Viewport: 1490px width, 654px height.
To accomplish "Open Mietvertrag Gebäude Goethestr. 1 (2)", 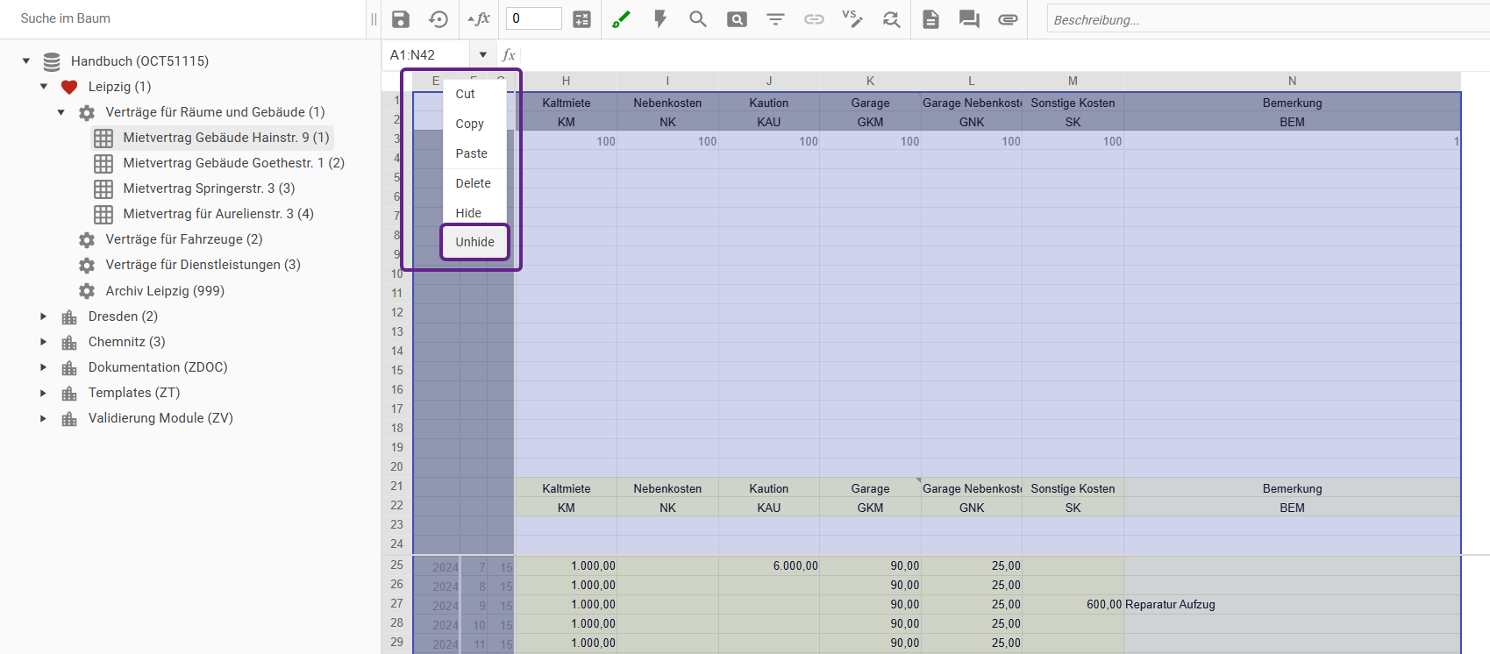I will (x=233, y=163).
